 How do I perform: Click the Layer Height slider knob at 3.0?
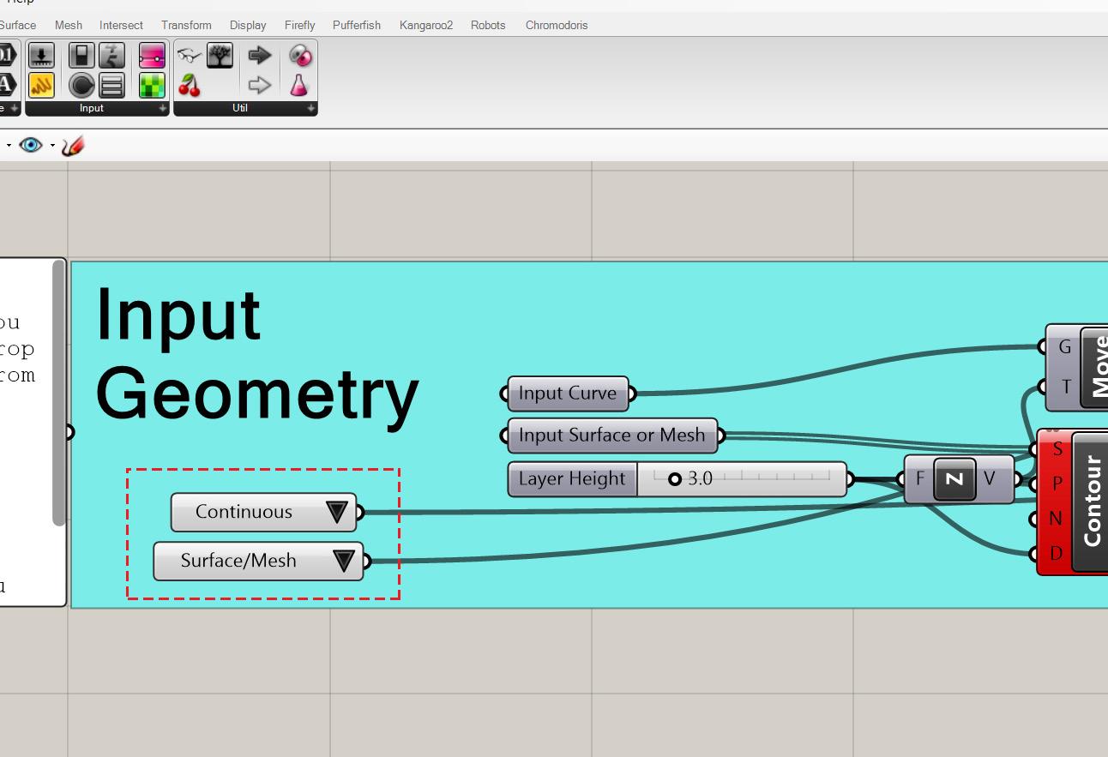point(675,479)
